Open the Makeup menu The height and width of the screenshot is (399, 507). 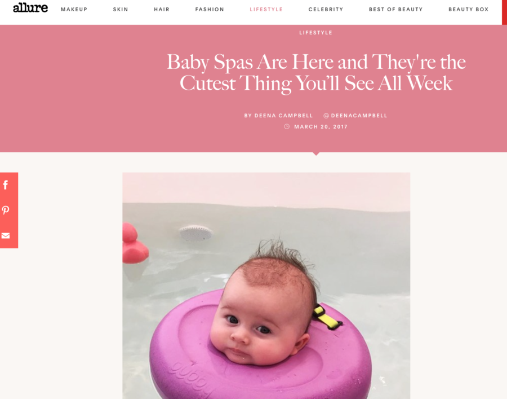pos(74,10)
